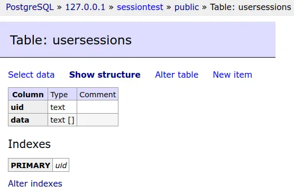
Task: Select the data column name cell
Action: pyautogui.click(x=28, y=120)
